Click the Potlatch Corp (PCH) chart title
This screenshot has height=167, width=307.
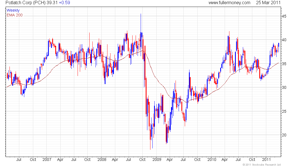coord(25,3)
